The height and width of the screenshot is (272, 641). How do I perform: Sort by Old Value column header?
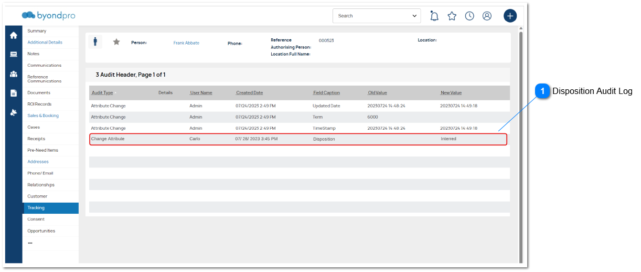(x=377, y=93)
